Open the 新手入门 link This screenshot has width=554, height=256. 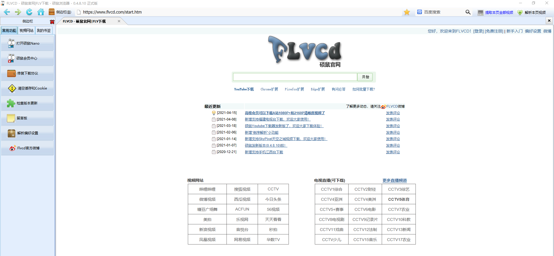coord(514,31)
